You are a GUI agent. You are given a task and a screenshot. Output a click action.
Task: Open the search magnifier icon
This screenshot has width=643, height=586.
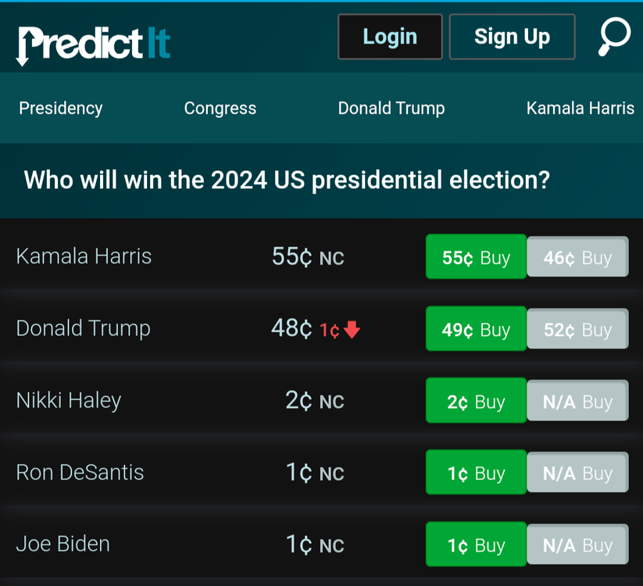(x=613, y=35)
